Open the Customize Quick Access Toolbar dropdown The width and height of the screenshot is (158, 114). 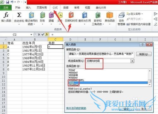click(25, 2)
